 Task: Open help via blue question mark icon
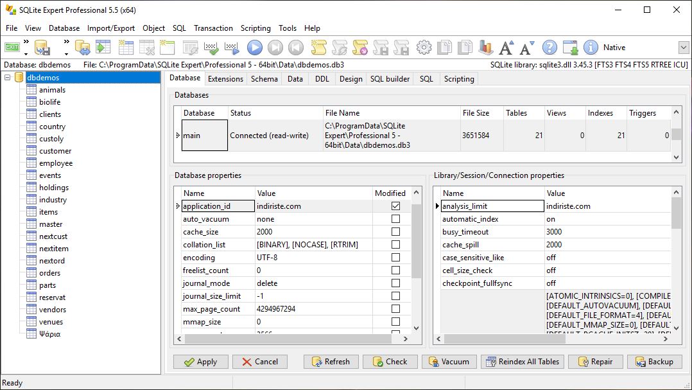point(549,48)
